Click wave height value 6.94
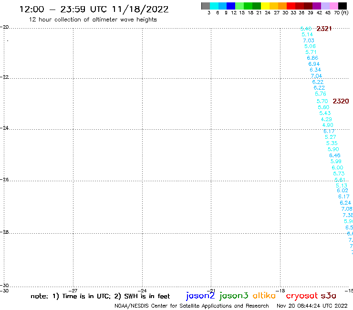Screen dimensions: 353x310 tap(314, 64)
